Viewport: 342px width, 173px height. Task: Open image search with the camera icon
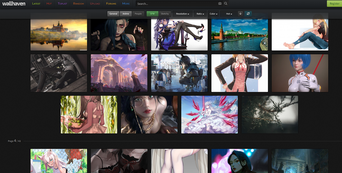pyautogui.click(x=219, y=3)
